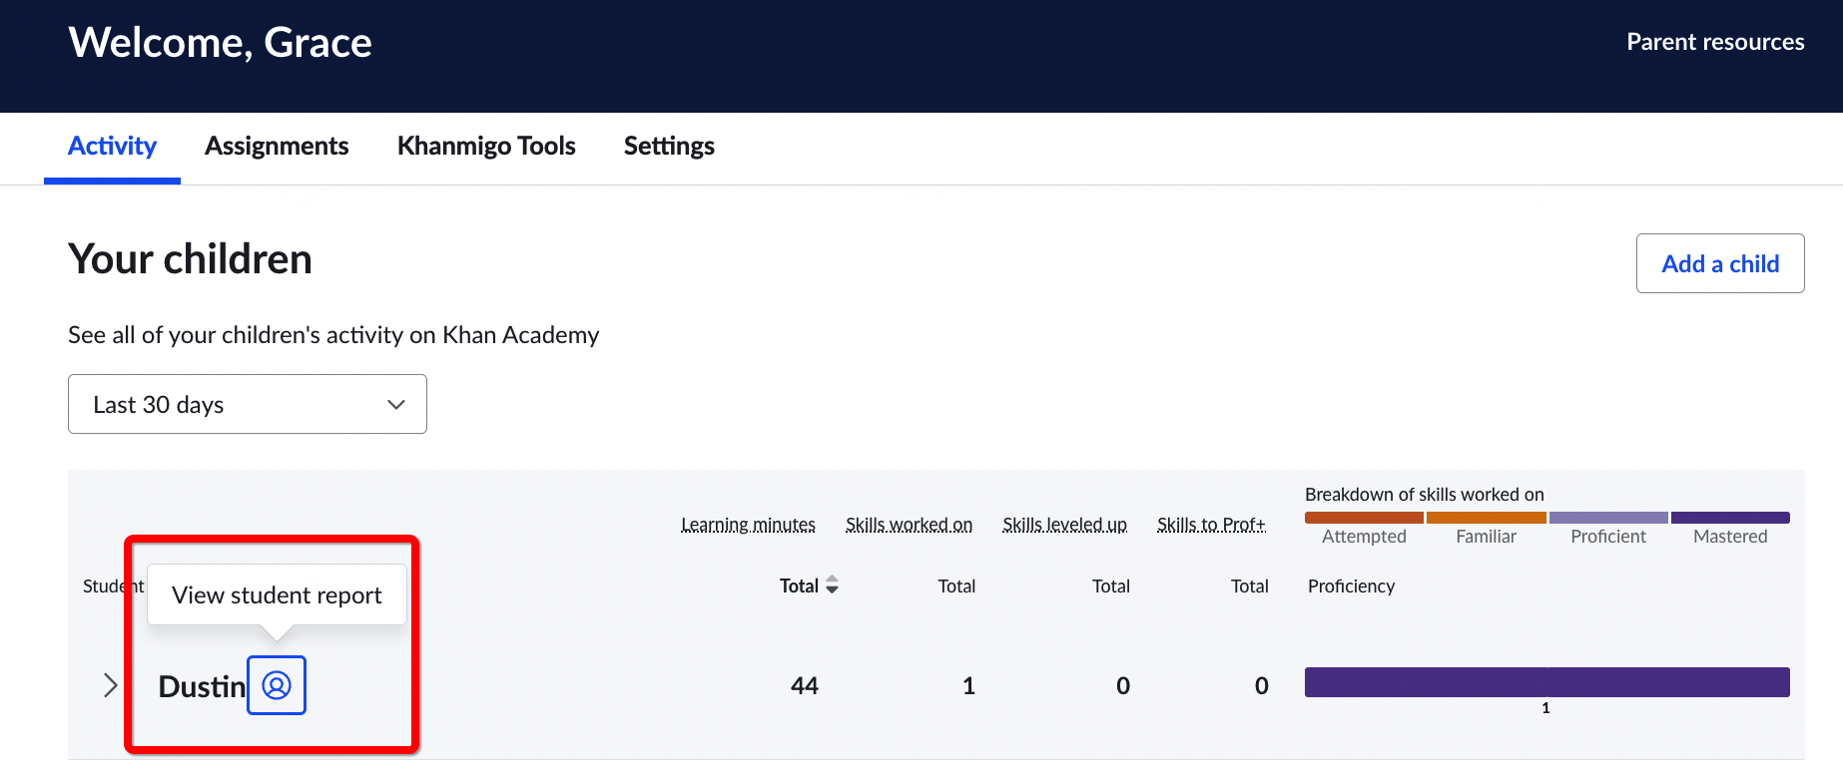Expand Dustin's row chevron
Viewport: 1843px width, 778px height.
[111, 685]
